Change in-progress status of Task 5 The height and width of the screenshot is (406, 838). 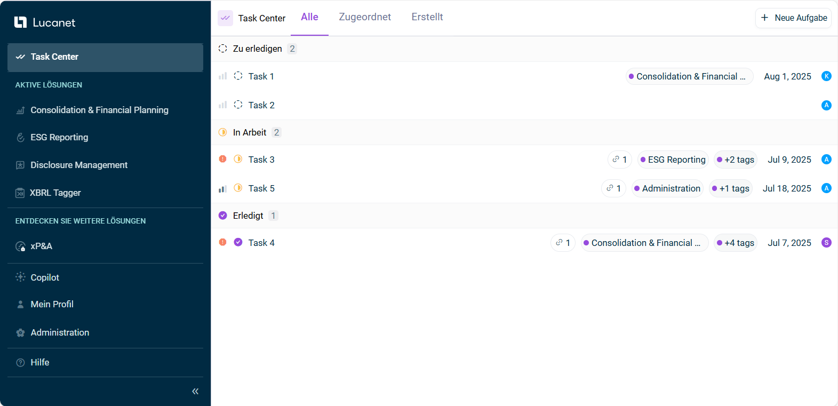pyautogui.click(x=238, y=188)
